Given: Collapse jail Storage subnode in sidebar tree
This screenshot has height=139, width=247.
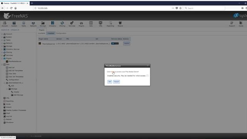Looking at the screenshot, I should tap(7, 89).
